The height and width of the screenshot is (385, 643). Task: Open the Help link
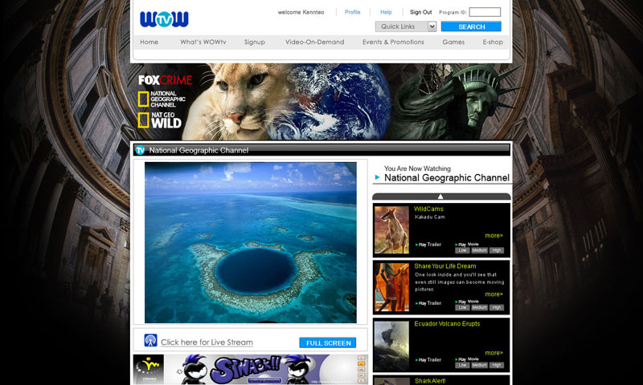tap(386, 12)
